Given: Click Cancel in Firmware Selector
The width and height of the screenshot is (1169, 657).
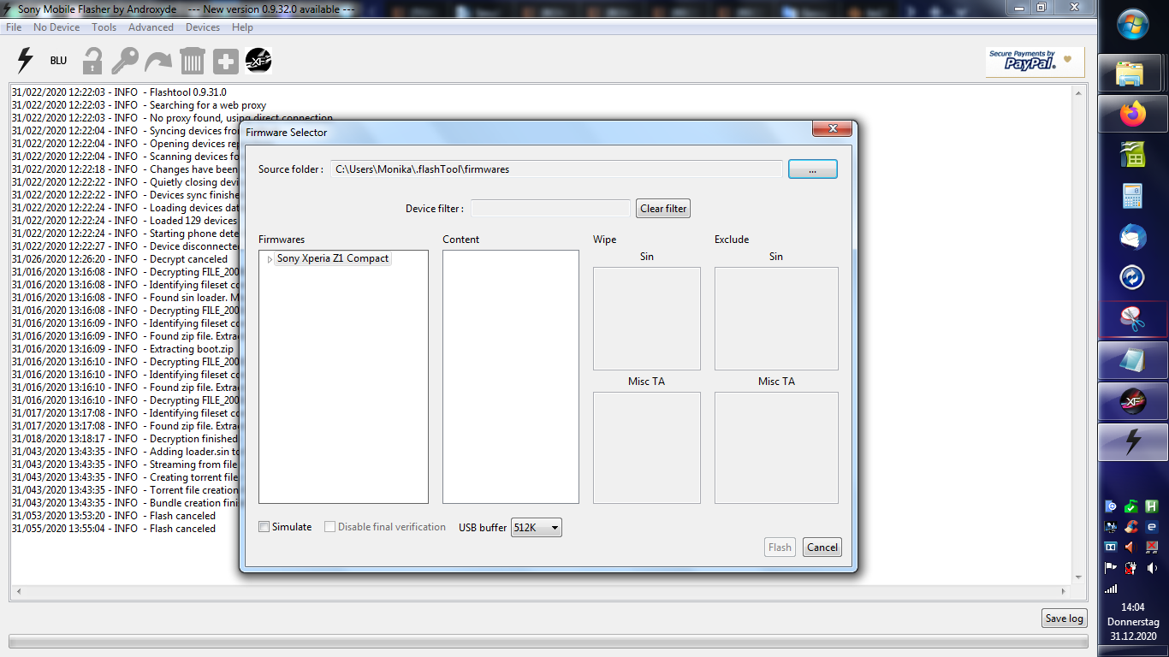Looking at the screenshot, I should (822, 547).
